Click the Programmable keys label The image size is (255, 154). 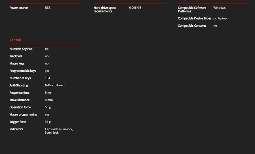click(x=23, y=71)
